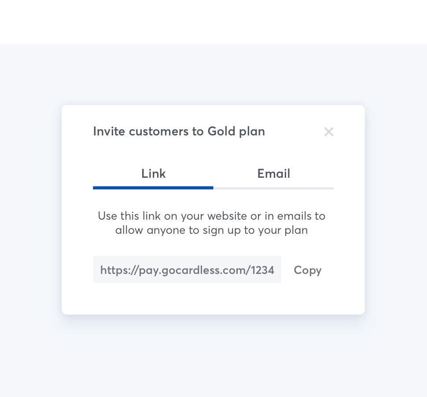Screen dimensions: 427x397
Task: Switch to the Email tab
Action: click(273, 173)
